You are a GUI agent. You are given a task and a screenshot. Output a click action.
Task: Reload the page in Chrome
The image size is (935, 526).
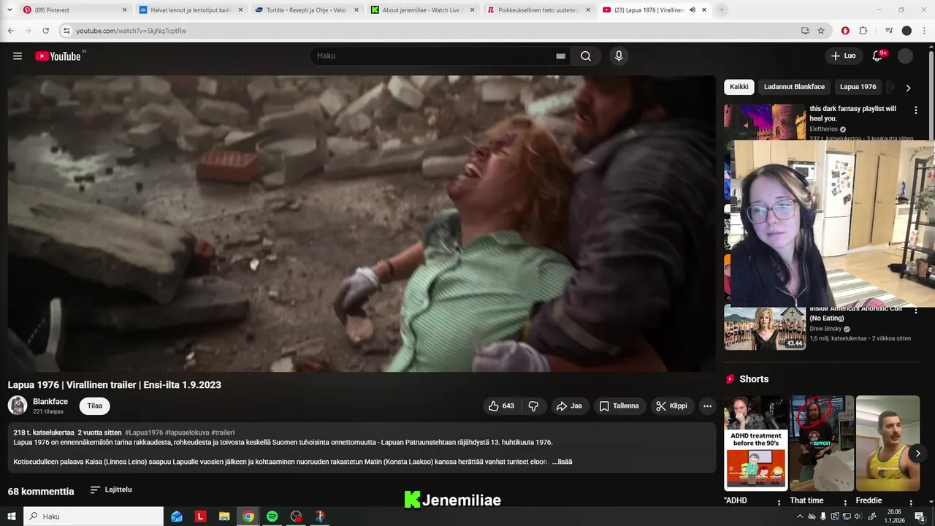(x=45, y=31)
